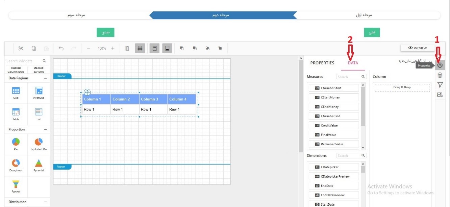Image resolution: width=450 pixels, height=207 pixels.
Task: Click the PREVIEW button
Action: click(x=417, y=48)
